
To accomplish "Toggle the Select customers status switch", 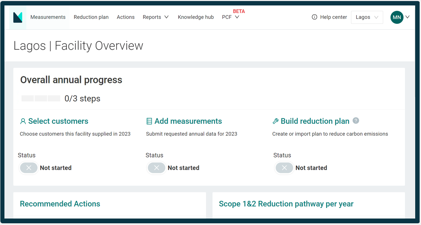I will [29, 168].
